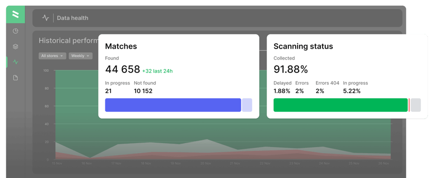Screen dimensions: 429x178
Task: Click the blue Matches found progress bar
Action: 173,105
